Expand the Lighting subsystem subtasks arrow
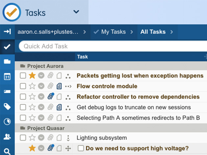The image size is (207, 155). coord(68,138)
